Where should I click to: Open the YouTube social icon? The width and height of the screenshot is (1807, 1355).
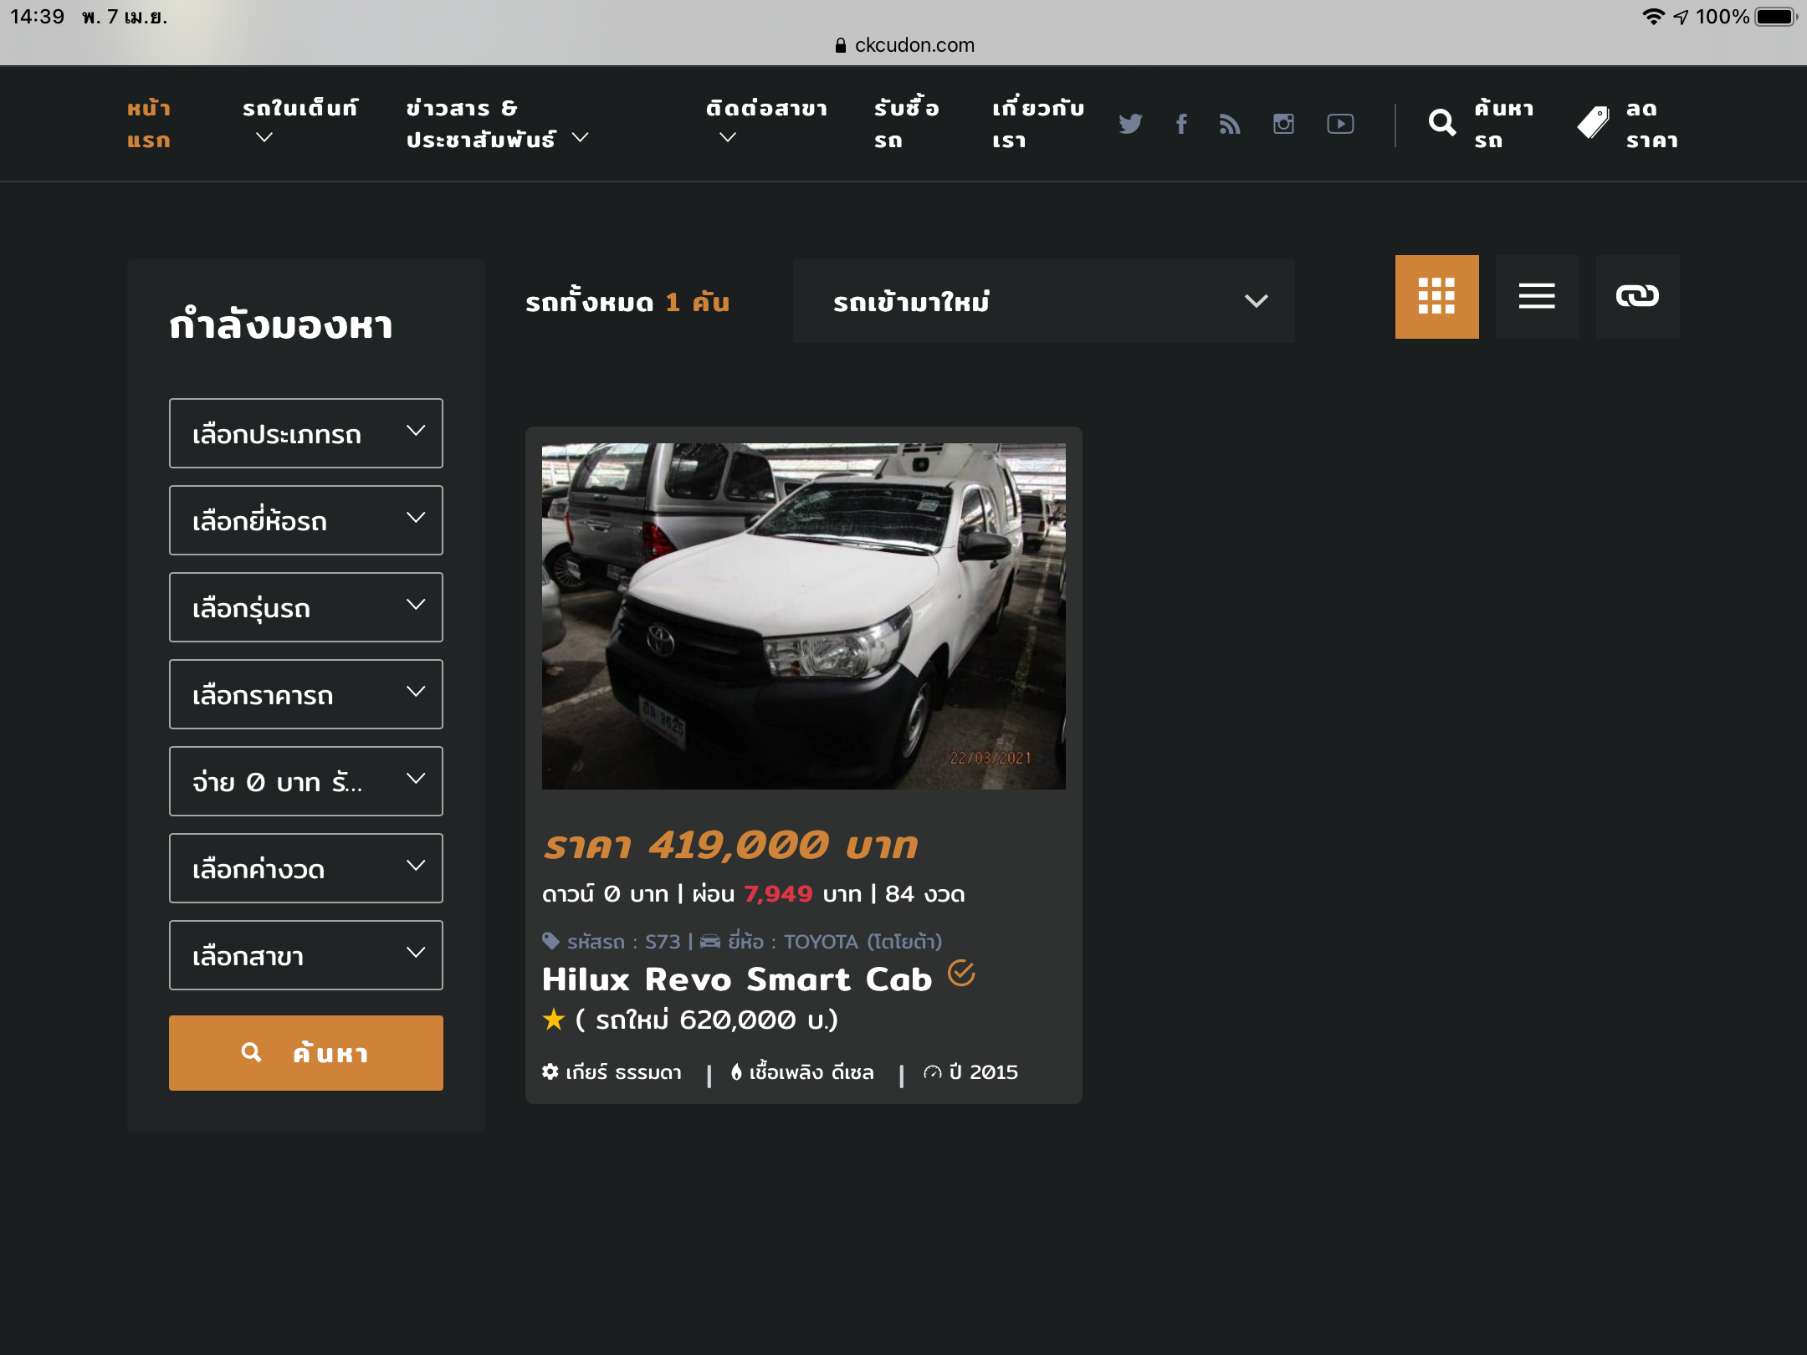[1340, 124]
